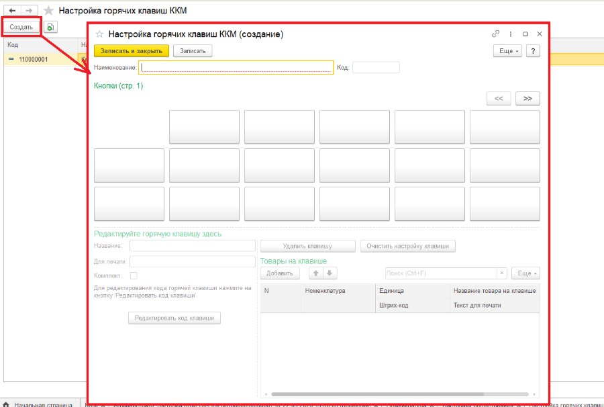Star the main Настройка горячих клавиш ККМ page
The height and width of the screenshot is (407, 604).
click(48, 10)
